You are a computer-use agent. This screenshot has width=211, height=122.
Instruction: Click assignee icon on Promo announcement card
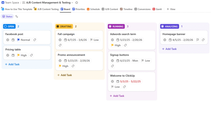[x=60, y=61]
